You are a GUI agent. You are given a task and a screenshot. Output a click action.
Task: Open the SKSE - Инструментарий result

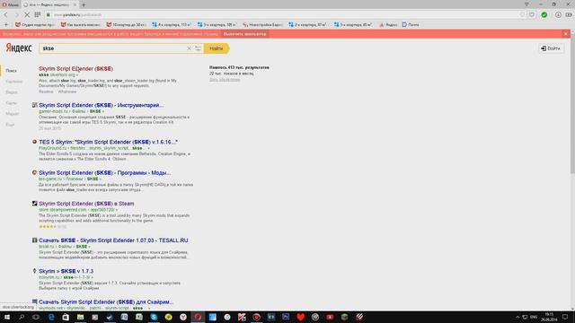point(102,105)
